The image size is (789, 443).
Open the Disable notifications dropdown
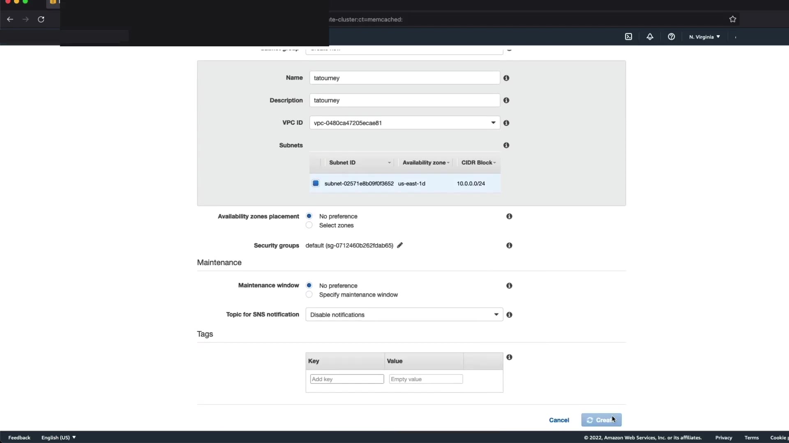click(x=404, y=315)
